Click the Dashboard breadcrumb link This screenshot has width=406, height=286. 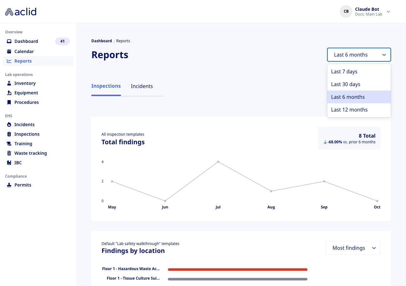(x=101, y=41)
